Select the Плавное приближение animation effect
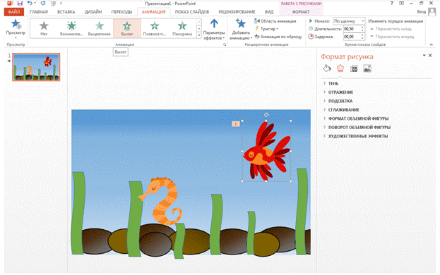Screen dimensions: 440x275 pyautogui.click(x=155, y=26)
